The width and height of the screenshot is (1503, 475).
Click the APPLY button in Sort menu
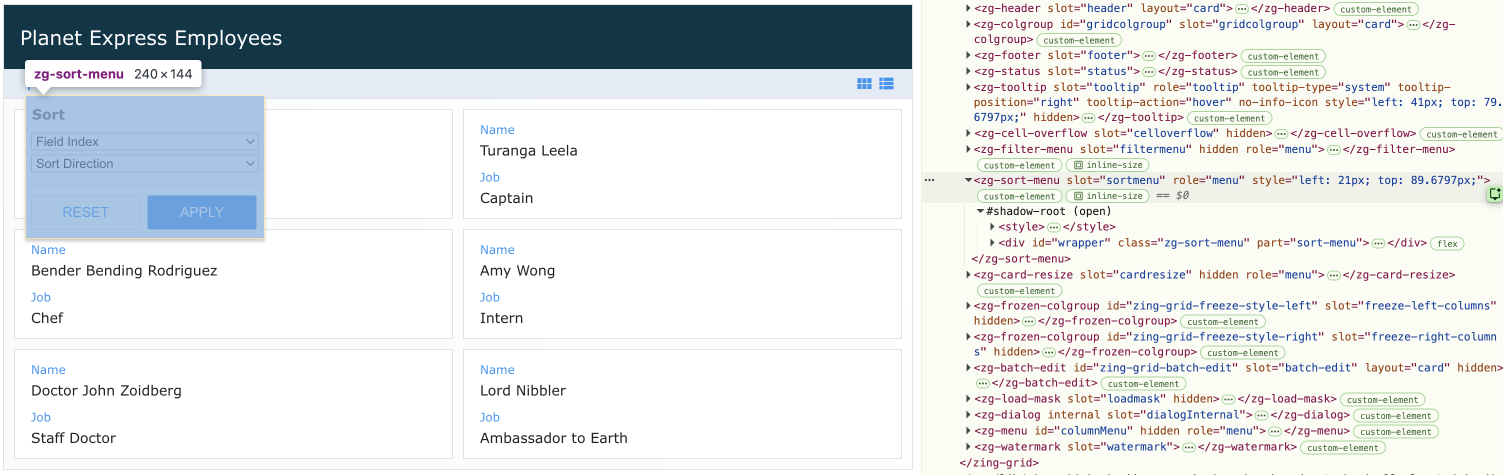click(202, 212)
